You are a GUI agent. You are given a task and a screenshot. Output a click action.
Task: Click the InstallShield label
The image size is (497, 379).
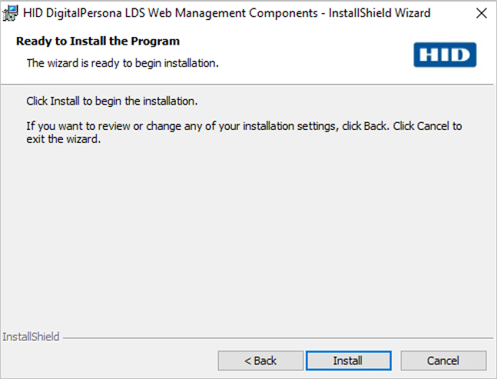pyautogui.click(x=31, y=337)
